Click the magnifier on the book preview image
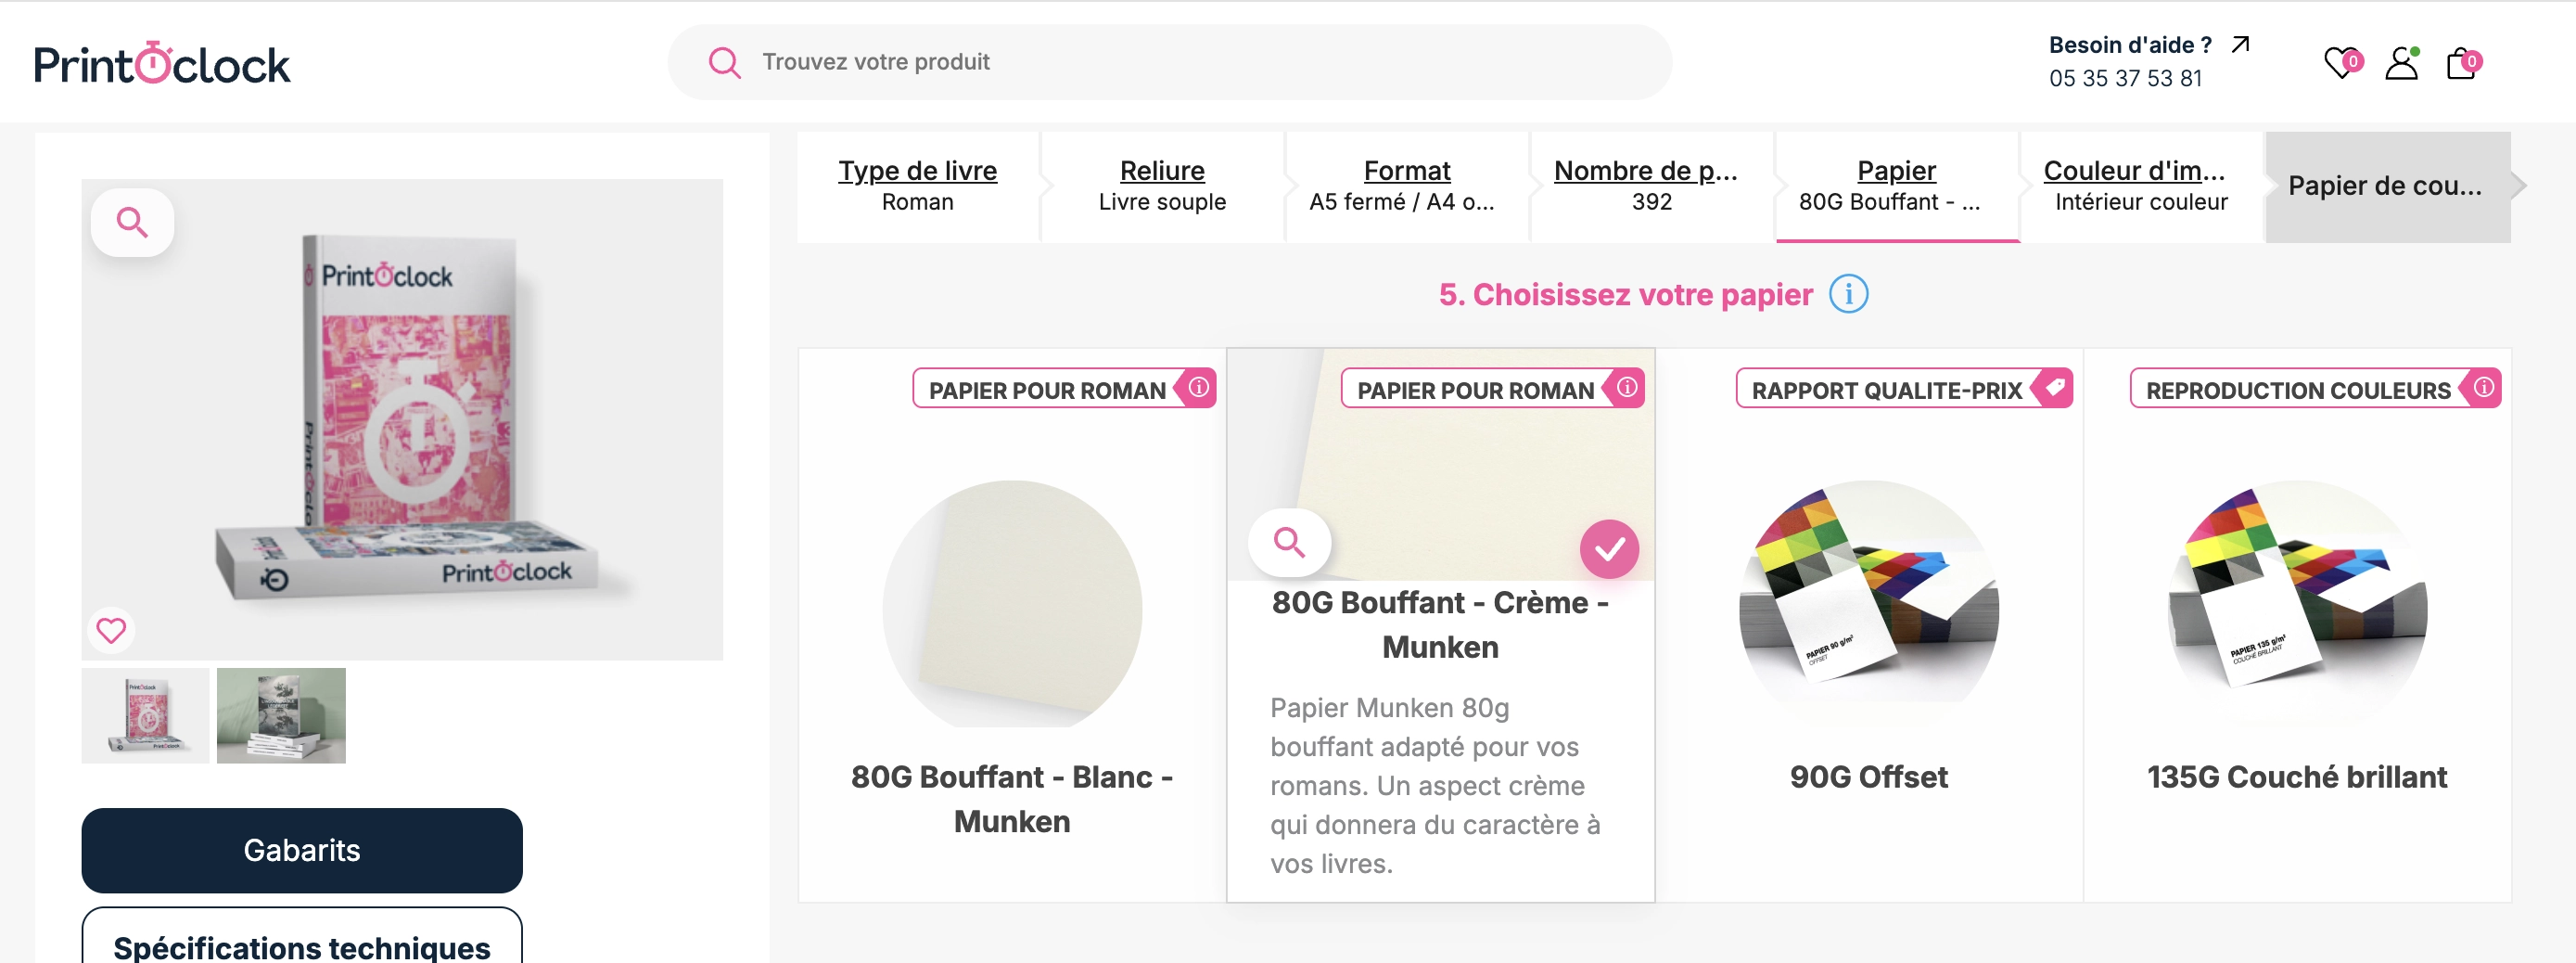2576x963 pixels. [132, 221]
